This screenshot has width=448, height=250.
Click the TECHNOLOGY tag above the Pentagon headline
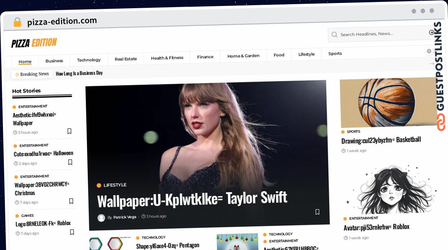click(153, 237)
